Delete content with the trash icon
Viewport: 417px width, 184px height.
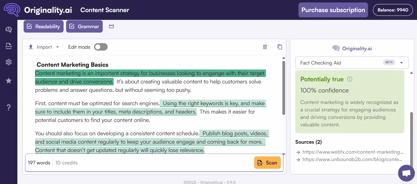pyautogui.click(x=265, y=47)
